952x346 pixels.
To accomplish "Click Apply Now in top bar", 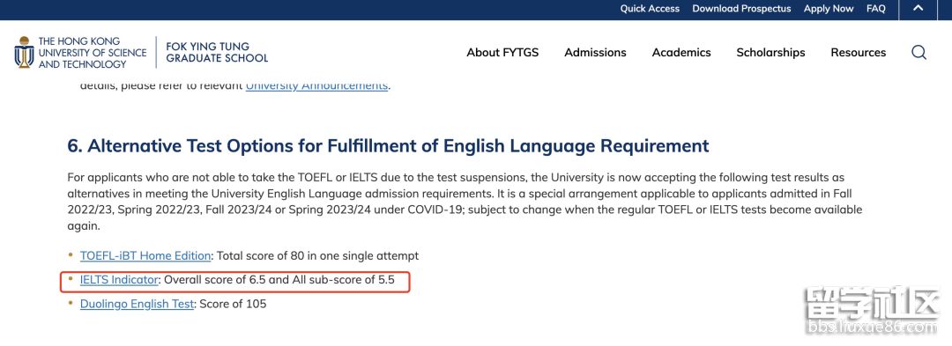I will point(828,9).
